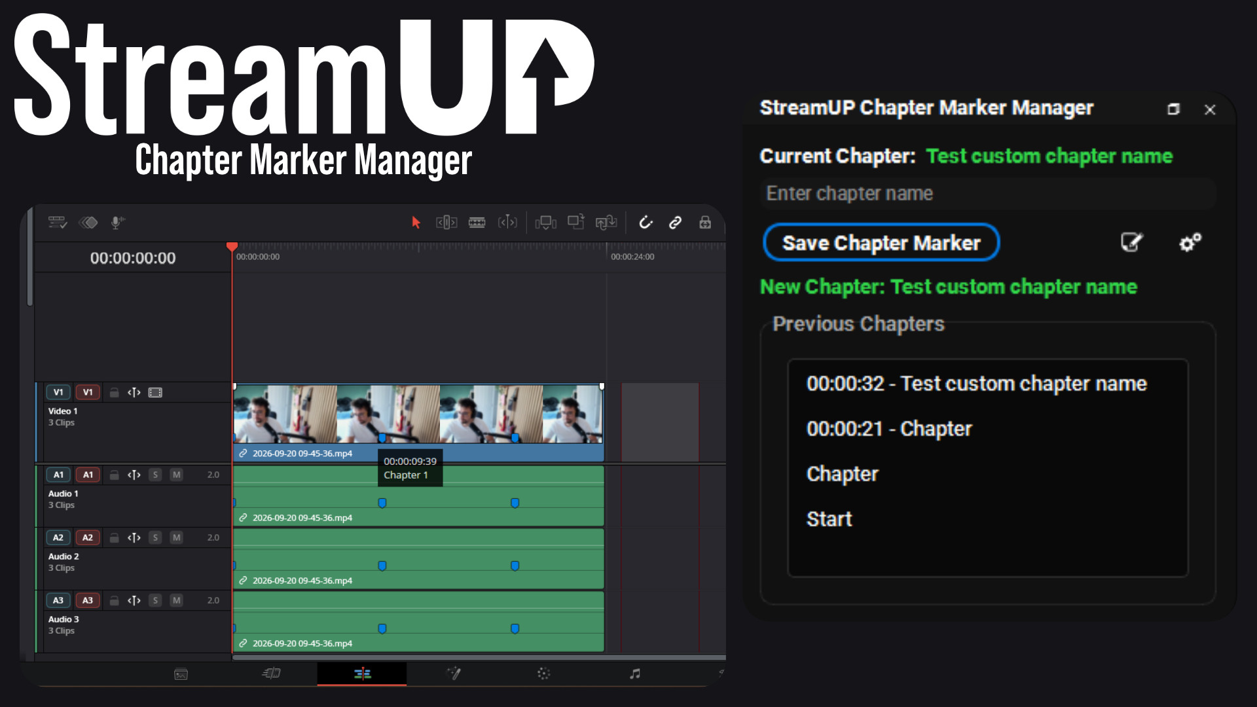Select the 'Start' previous chapter entry

[x=829, y=519]
